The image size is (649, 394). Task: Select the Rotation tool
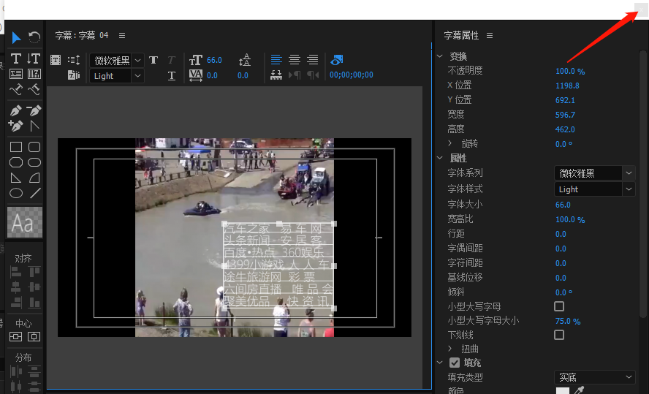click(34, 37)
